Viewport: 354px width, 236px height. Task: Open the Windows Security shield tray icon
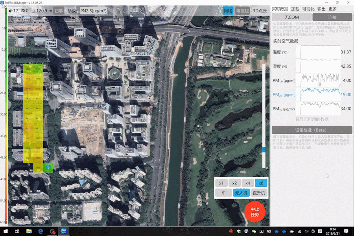pos(239,231)
